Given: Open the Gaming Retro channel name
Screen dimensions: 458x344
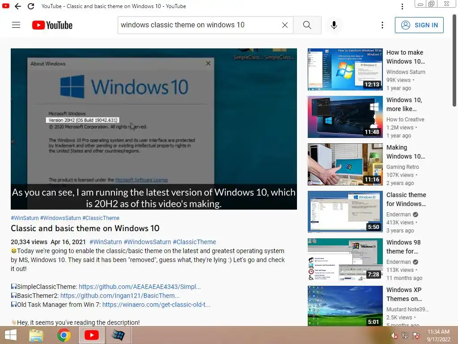Looking at the screenshot, I should (403, 167).
